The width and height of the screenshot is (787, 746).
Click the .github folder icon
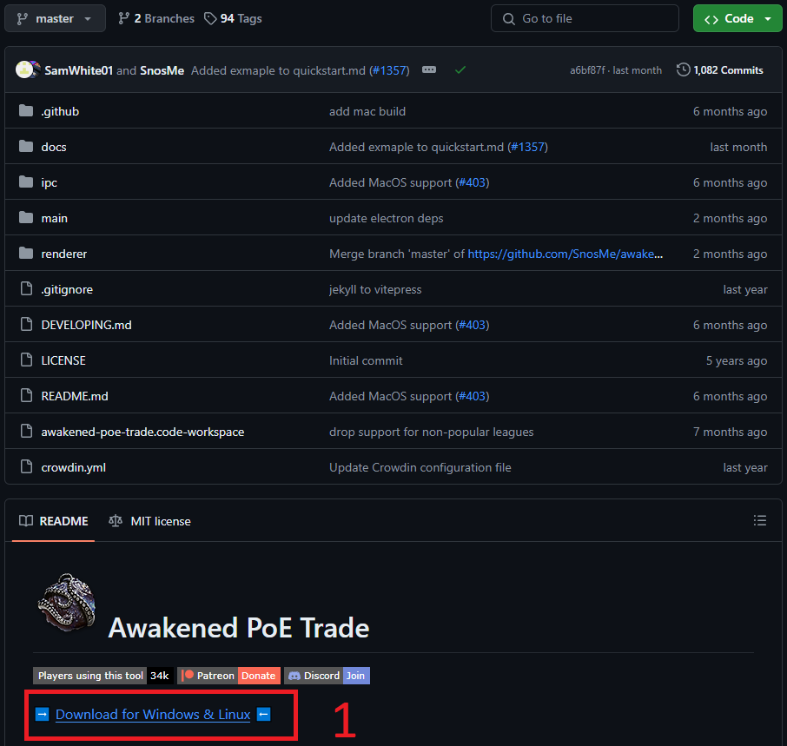[26, 110]
